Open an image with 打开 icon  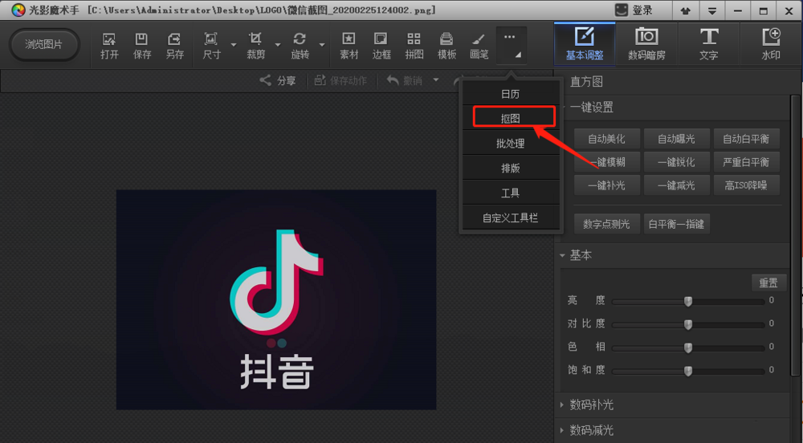[x=109, y=46]
